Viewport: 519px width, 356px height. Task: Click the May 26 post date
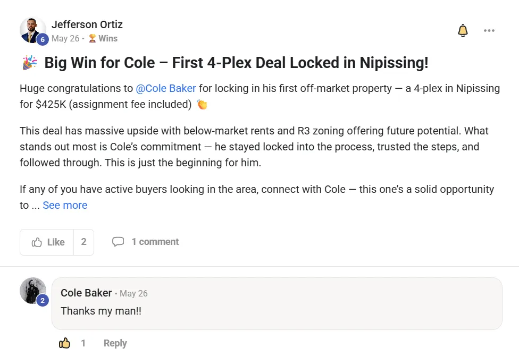click(x=65, y=38)
